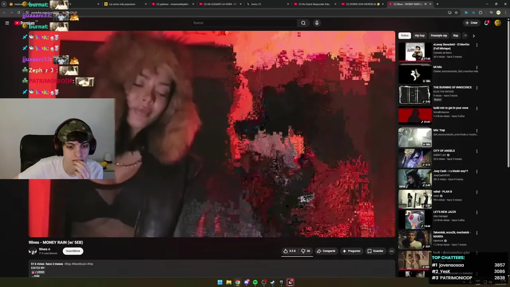Viewport: 510px width, 287px height.
Task: Switch to 'DONDE ESTA MORDECAI' tab
Action: pos(363,4)
